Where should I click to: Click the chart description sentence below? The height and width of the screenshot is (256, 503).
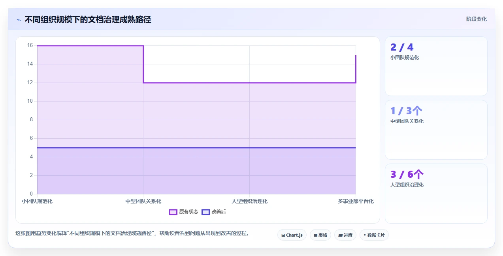pyautogui.click(x=132, y=233)
